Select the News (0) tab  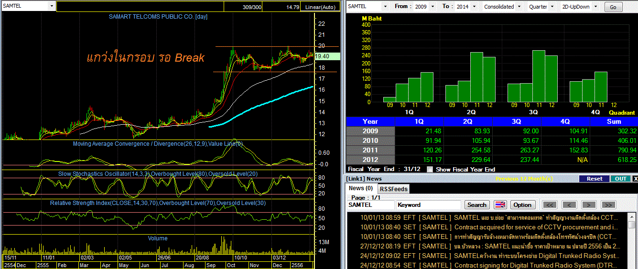point(361,188)
